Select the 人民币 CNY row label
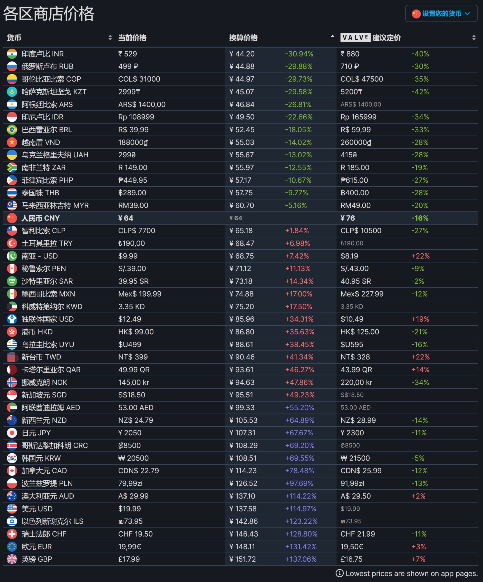483x582 pixels. 41,218
